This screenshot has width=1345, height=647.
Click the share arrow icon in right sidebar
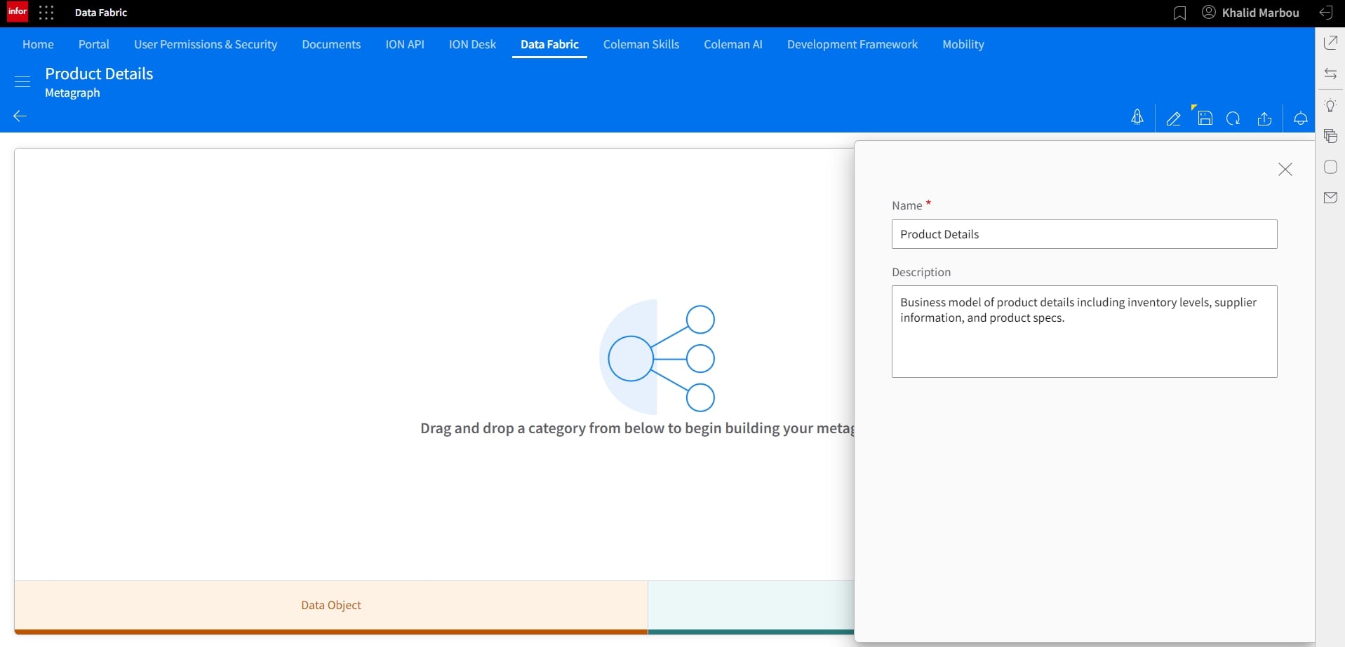pyautogui.click(x=1330, y=43)
